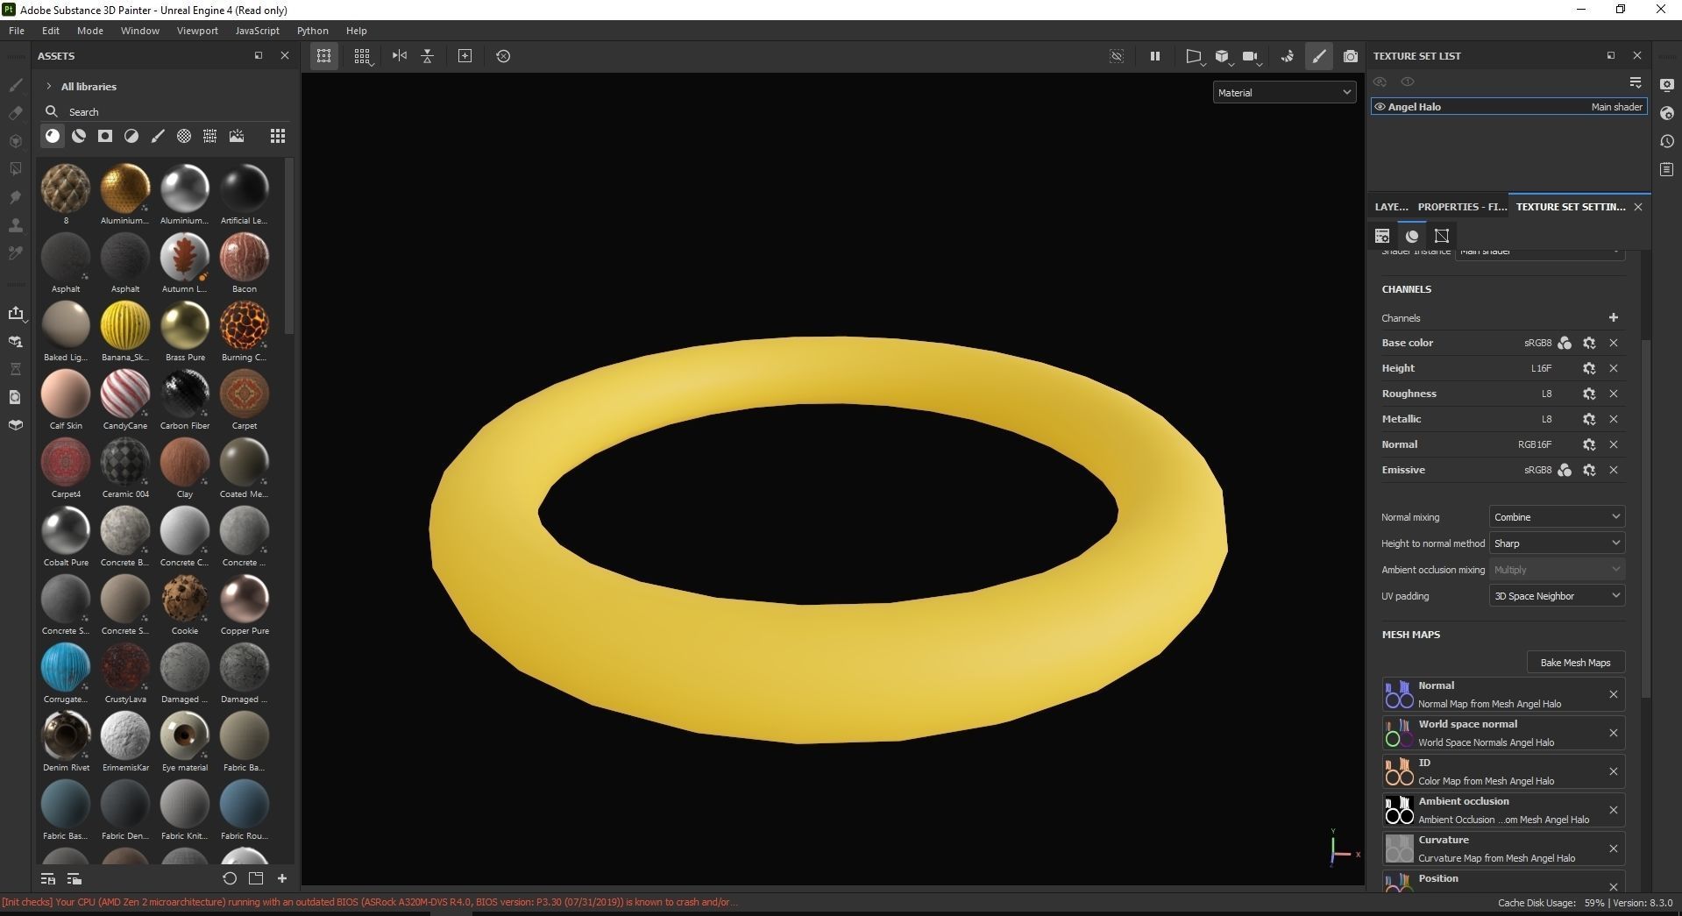Open the Log panel icon on right dock
This screenshot has width=1682, height=916.
[1667, 169]
